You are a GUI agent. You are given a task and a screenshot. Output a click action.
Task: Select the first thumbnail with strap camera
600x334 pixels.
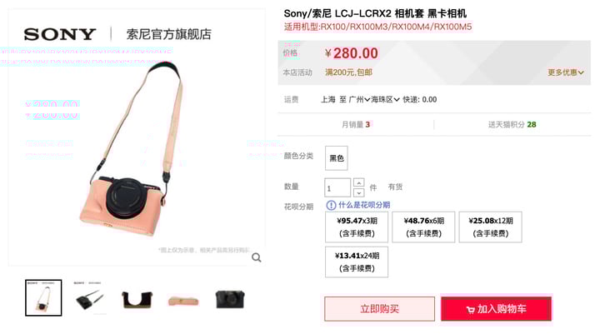point(43,297)
